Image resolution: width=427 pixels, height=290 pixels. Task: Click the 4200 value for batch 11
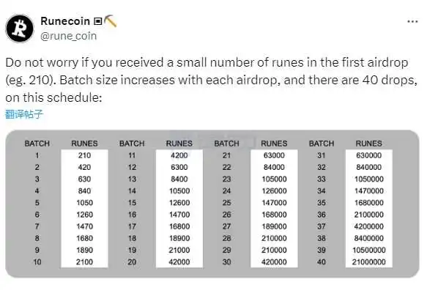(179, 155)
